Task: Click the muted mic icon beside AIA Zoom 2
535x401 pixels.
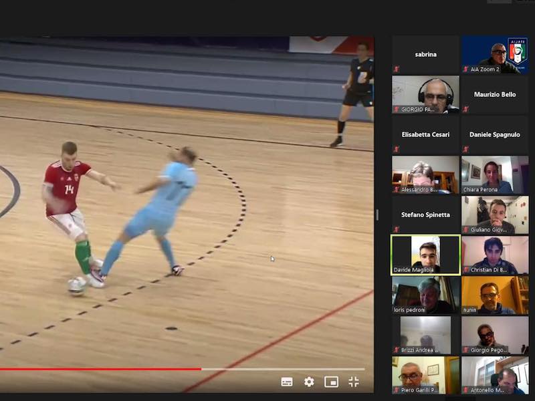Action: coord(466,70)
